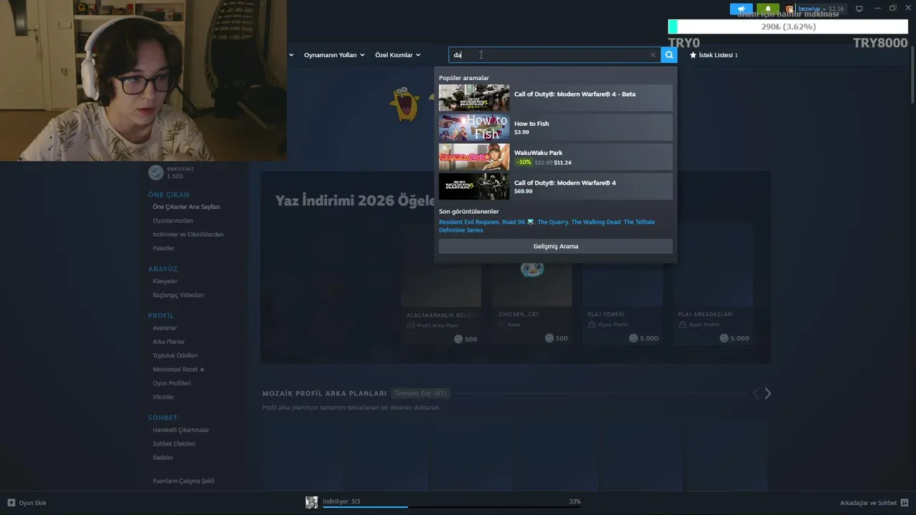916x515 pixels.
Task: Click the Oyun Ekle label
Action: click(x=32, y=503)
